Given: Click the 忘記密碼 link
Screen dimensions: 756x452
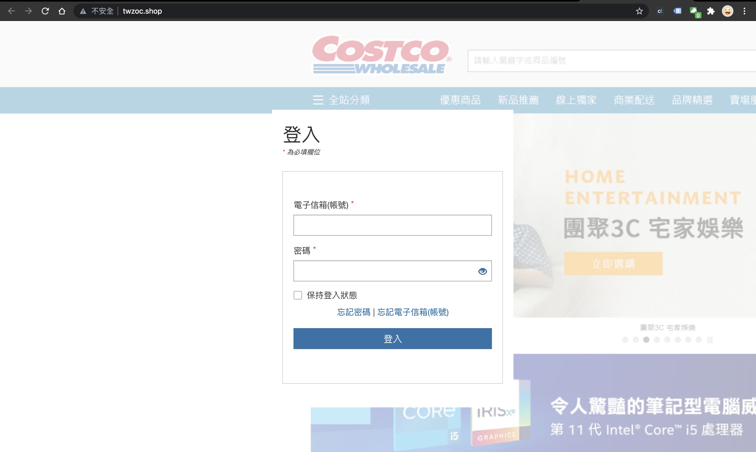Looking at the screenshot, I should pos(354,312).
